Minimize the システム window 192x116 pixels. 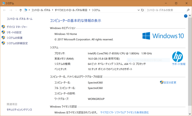[166, 3]
